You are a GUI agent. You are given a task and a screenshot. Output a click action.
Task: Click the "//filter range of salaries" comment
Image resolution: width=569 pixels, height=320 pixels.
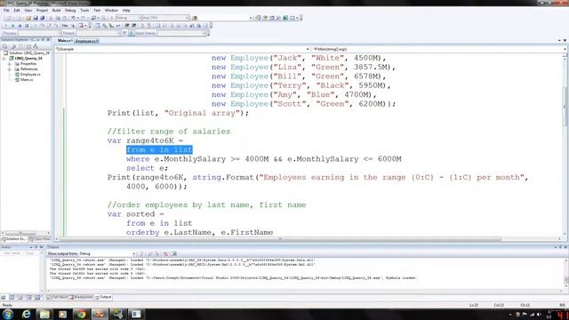[x=169, y=132]
